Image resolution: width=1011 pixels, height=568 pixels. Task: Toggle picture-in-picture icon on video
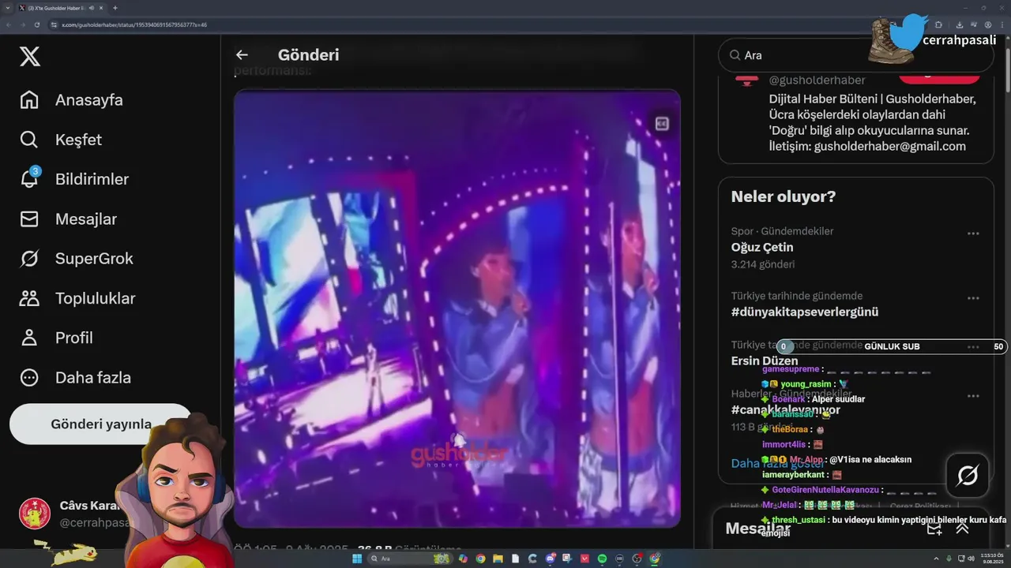click(x=662, y=123)
